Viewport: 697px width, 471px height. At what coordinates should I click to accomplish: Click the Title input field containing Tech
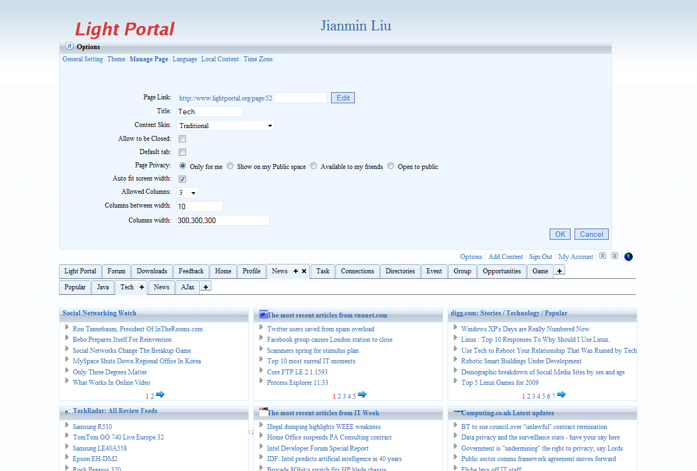[x=210, y=112]
